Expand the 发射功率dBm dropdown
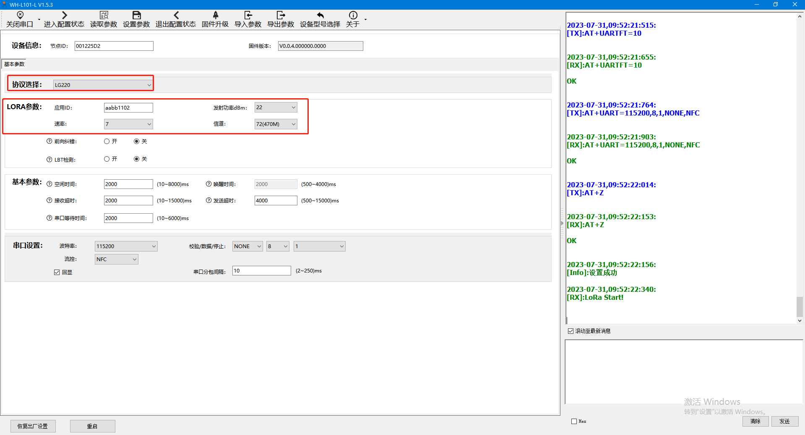Screen dimensions: 805x435 276,107
